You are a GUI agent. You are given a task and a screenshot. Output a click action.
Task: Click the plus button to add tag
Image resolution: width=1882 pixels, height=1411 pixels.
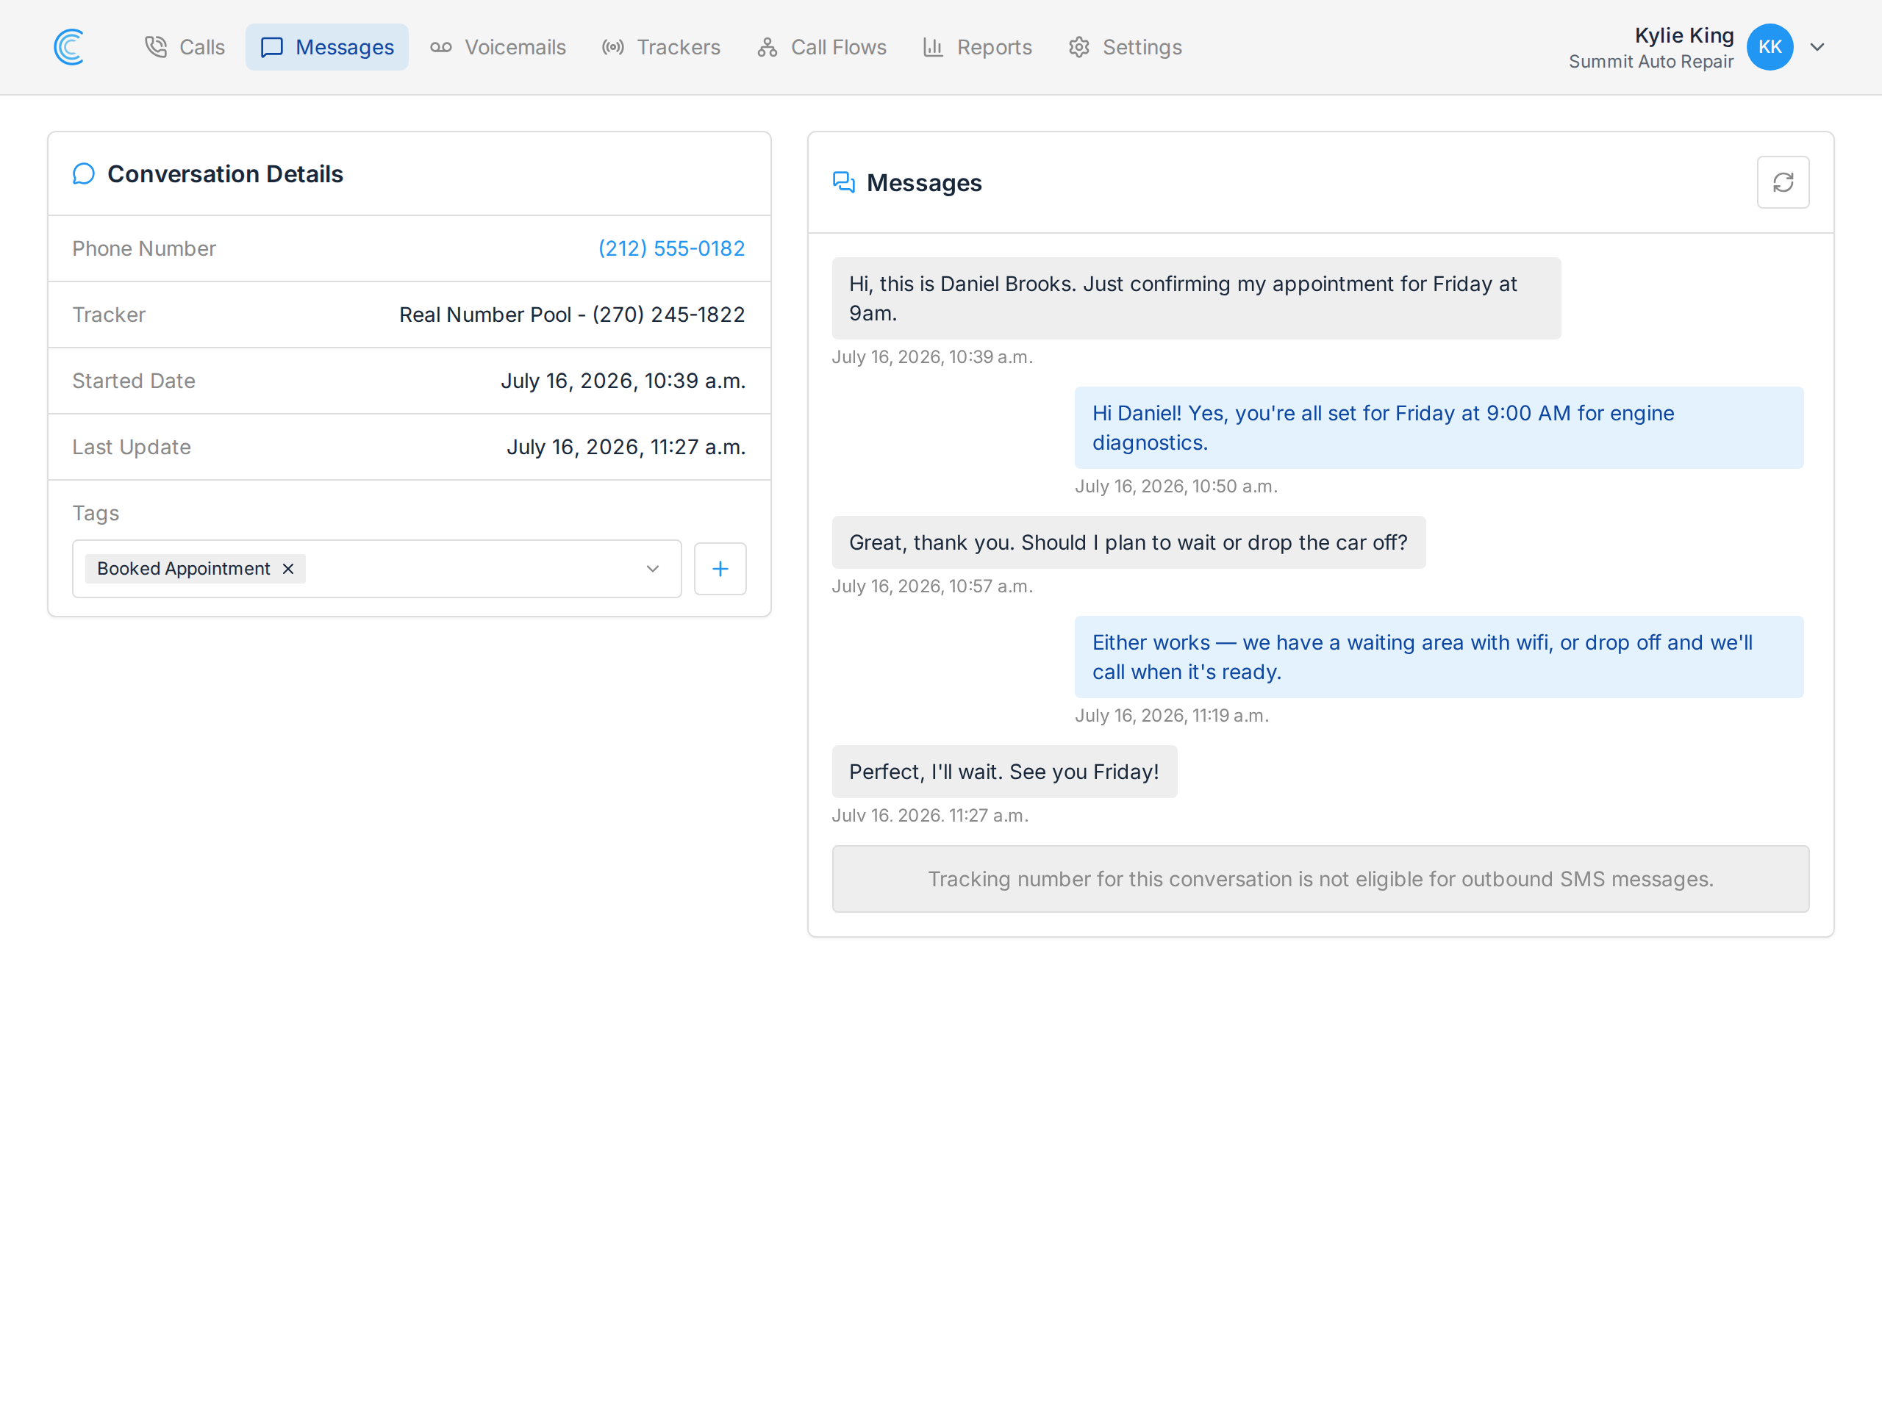pyautogui.click(x=720, y=568)
